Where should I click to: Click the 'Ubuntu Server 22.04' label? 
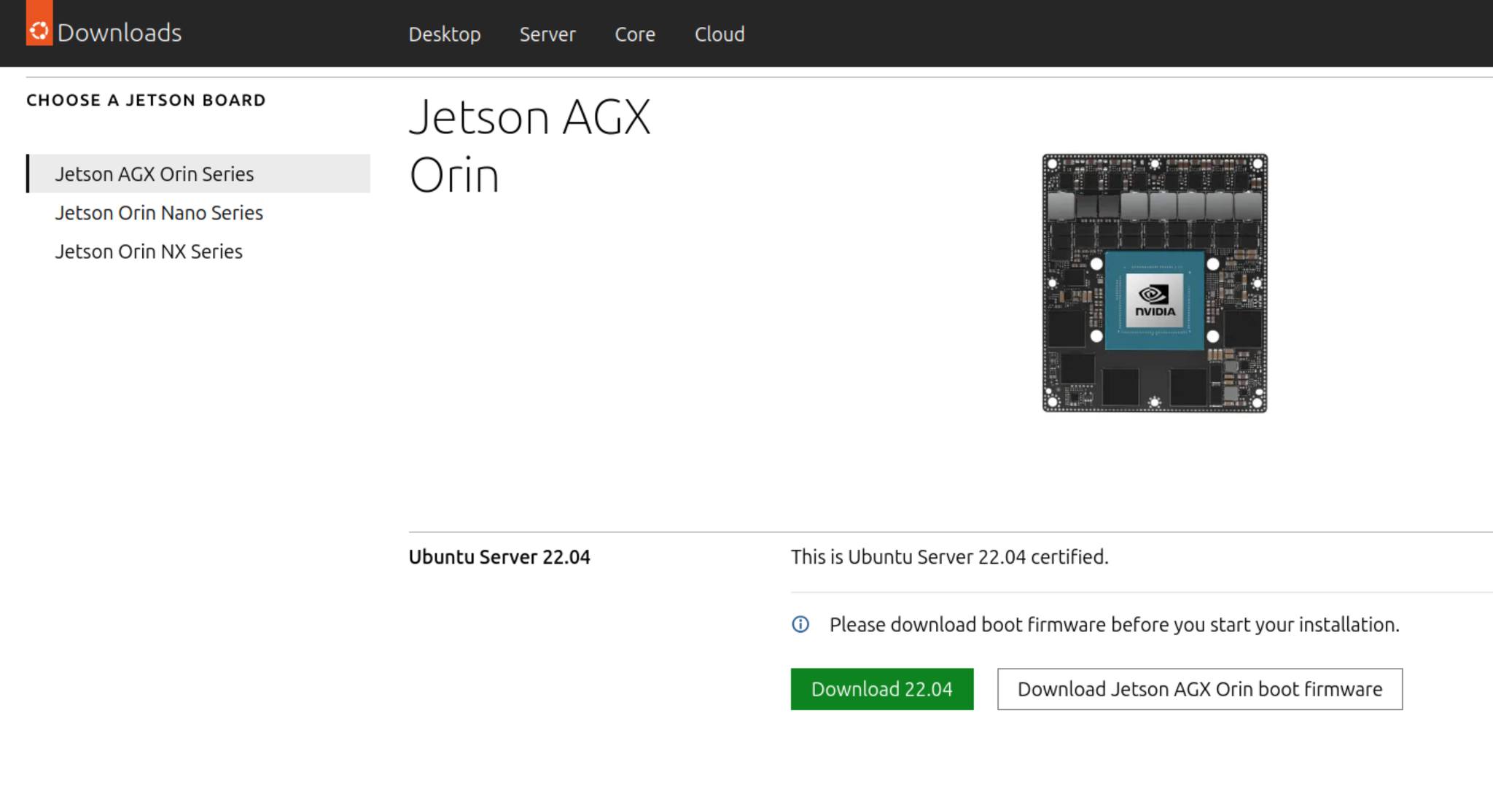[x=499, y=557]
